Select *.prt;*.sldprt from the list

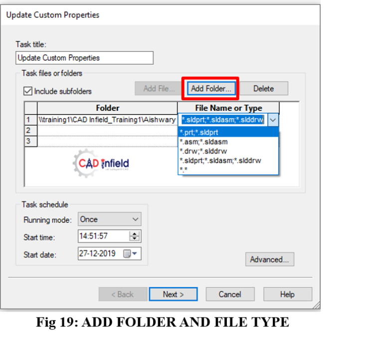(x=228, y=133)
